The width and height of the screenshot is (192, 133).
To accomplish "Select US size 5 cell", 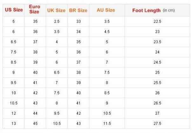I will (x=14, y=21).
